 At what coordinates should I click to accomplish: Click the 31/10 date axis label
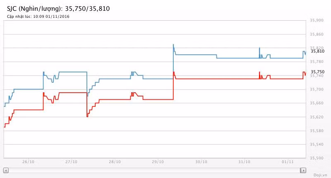coord(244,162)
